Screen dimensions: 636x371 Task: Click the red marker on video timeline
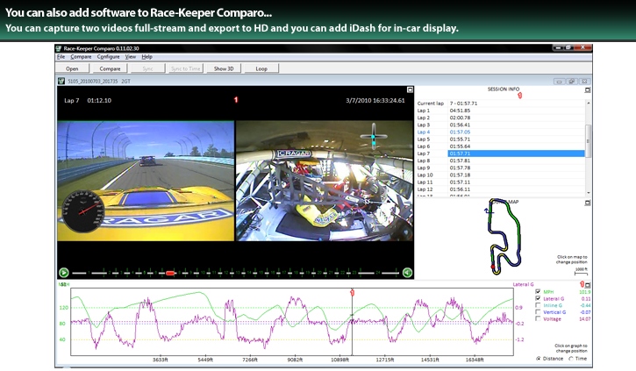[x=171, y=273]
